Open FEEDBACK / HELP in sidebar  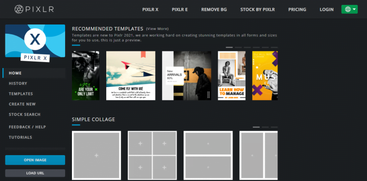coord(27,127)
